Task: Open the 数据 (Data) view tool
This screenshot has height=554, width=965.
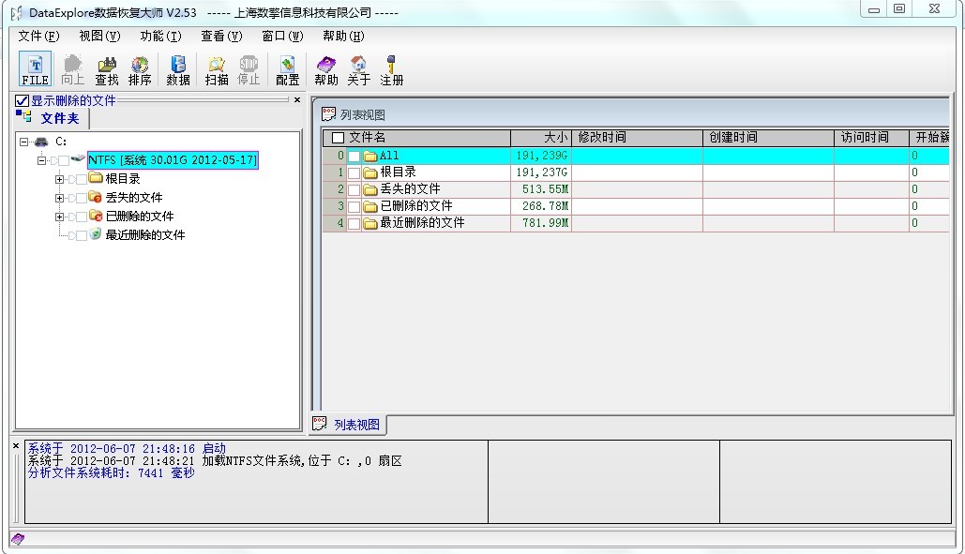Action: [177, 67]
